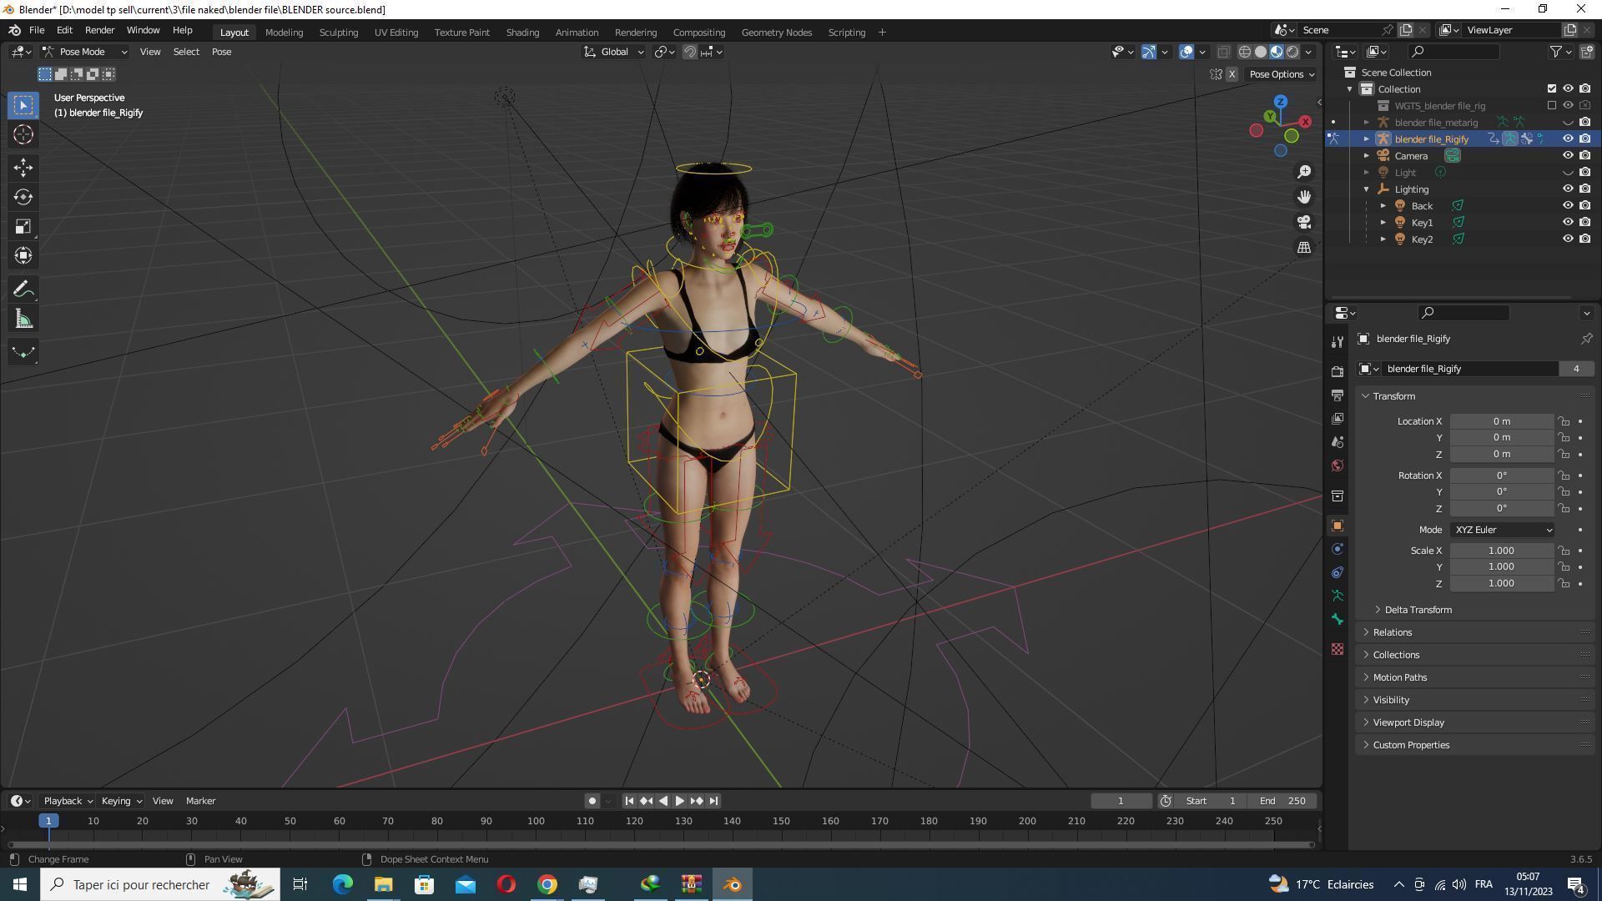Image resolution: width=1602 pixels, height=901 pixels.
Task: Select the Measure tool
Action: click(23, 320)
